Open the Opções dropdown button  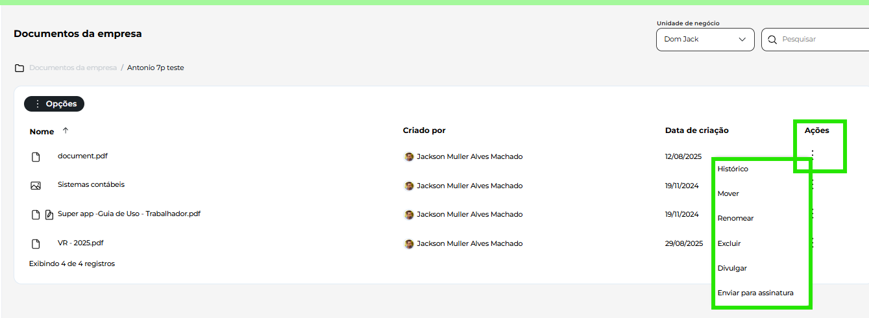coord(55,104)
